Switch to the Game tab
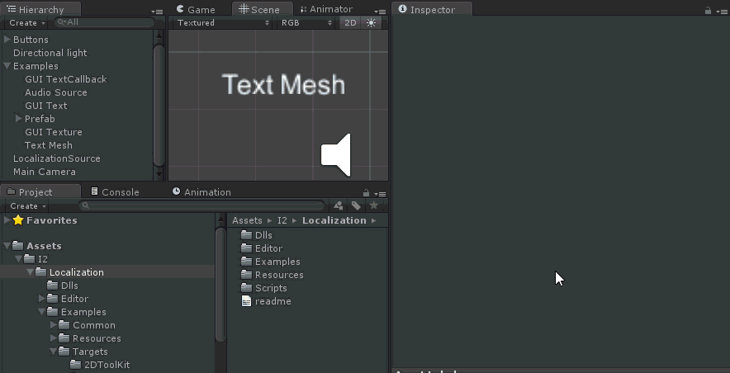This screenshot has width=730, height=373. (x=196, y=9)
